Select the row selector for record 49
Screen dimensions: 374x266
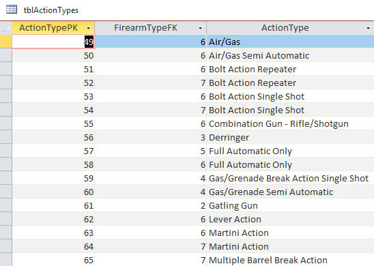coord(6,42)
